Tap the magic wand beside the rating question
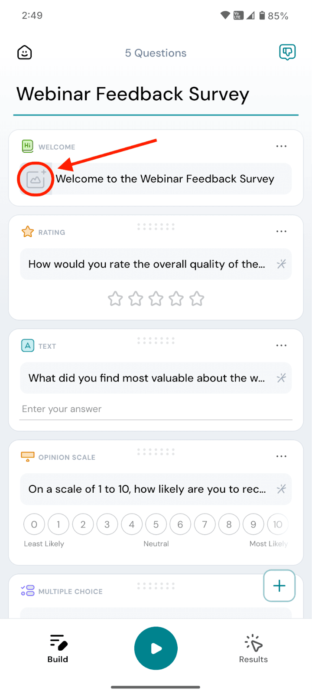This screenshot has width=312, height=694. click(x=281, y=264)
